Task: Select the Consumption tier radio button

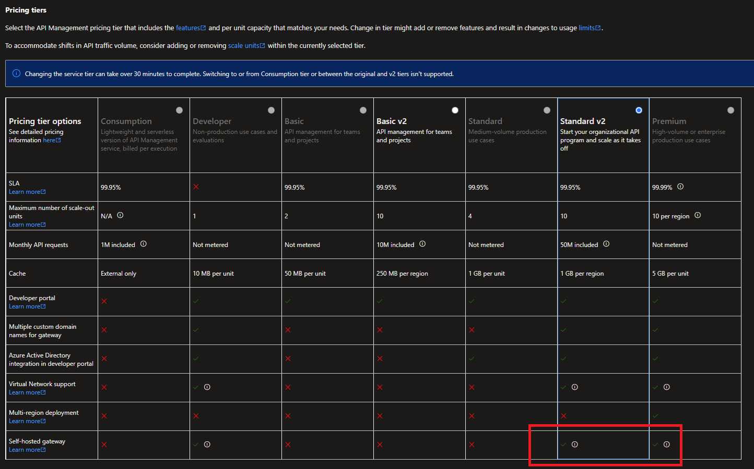Action: coord(179,110)
